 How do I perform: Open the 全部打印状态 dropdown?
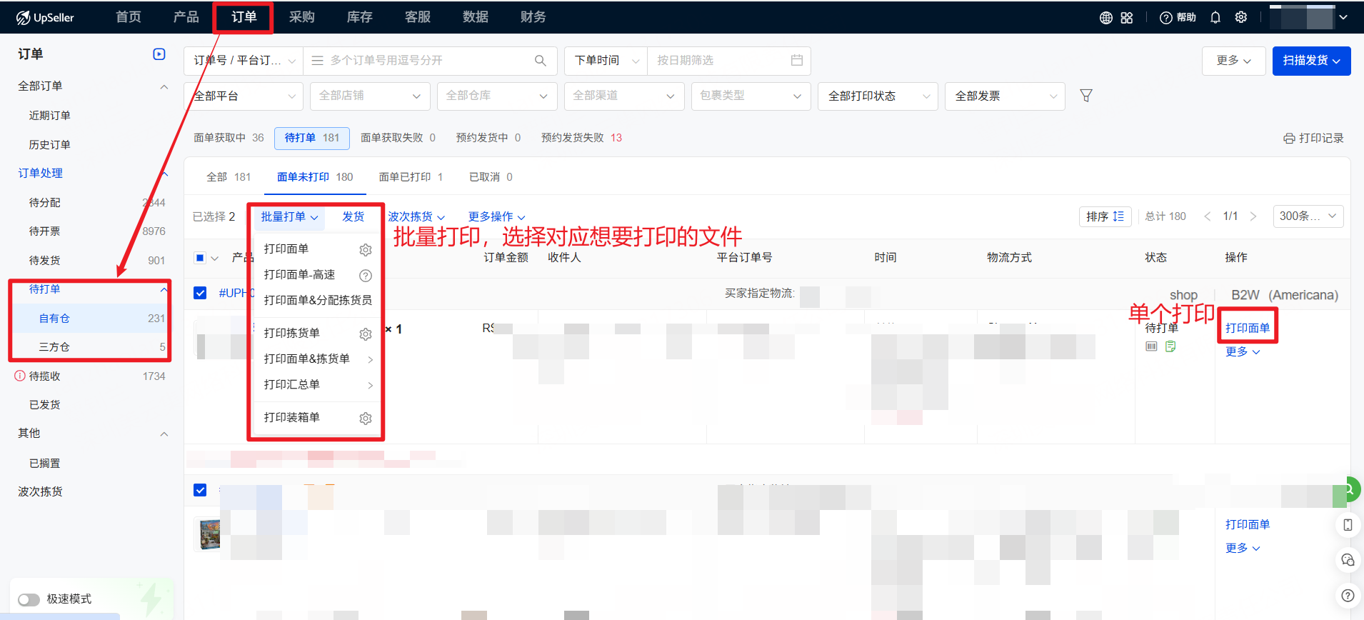point(878,96)
